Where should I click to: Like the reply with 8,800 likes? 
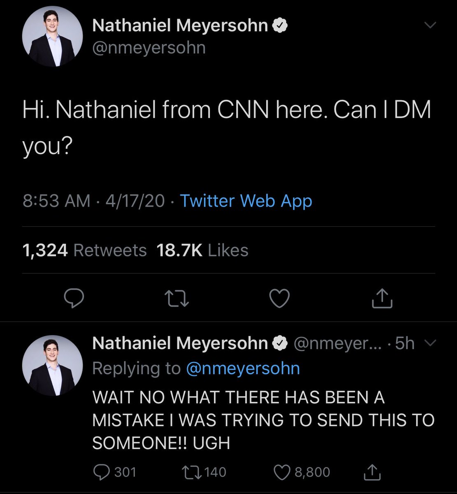click(x=302, y=472)
